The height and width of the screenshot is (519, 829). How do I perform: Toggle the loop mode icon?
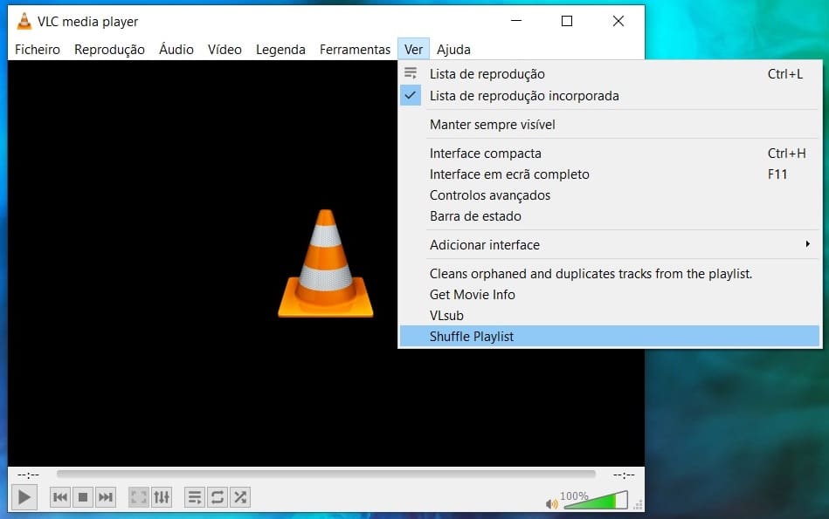[218, 497]
